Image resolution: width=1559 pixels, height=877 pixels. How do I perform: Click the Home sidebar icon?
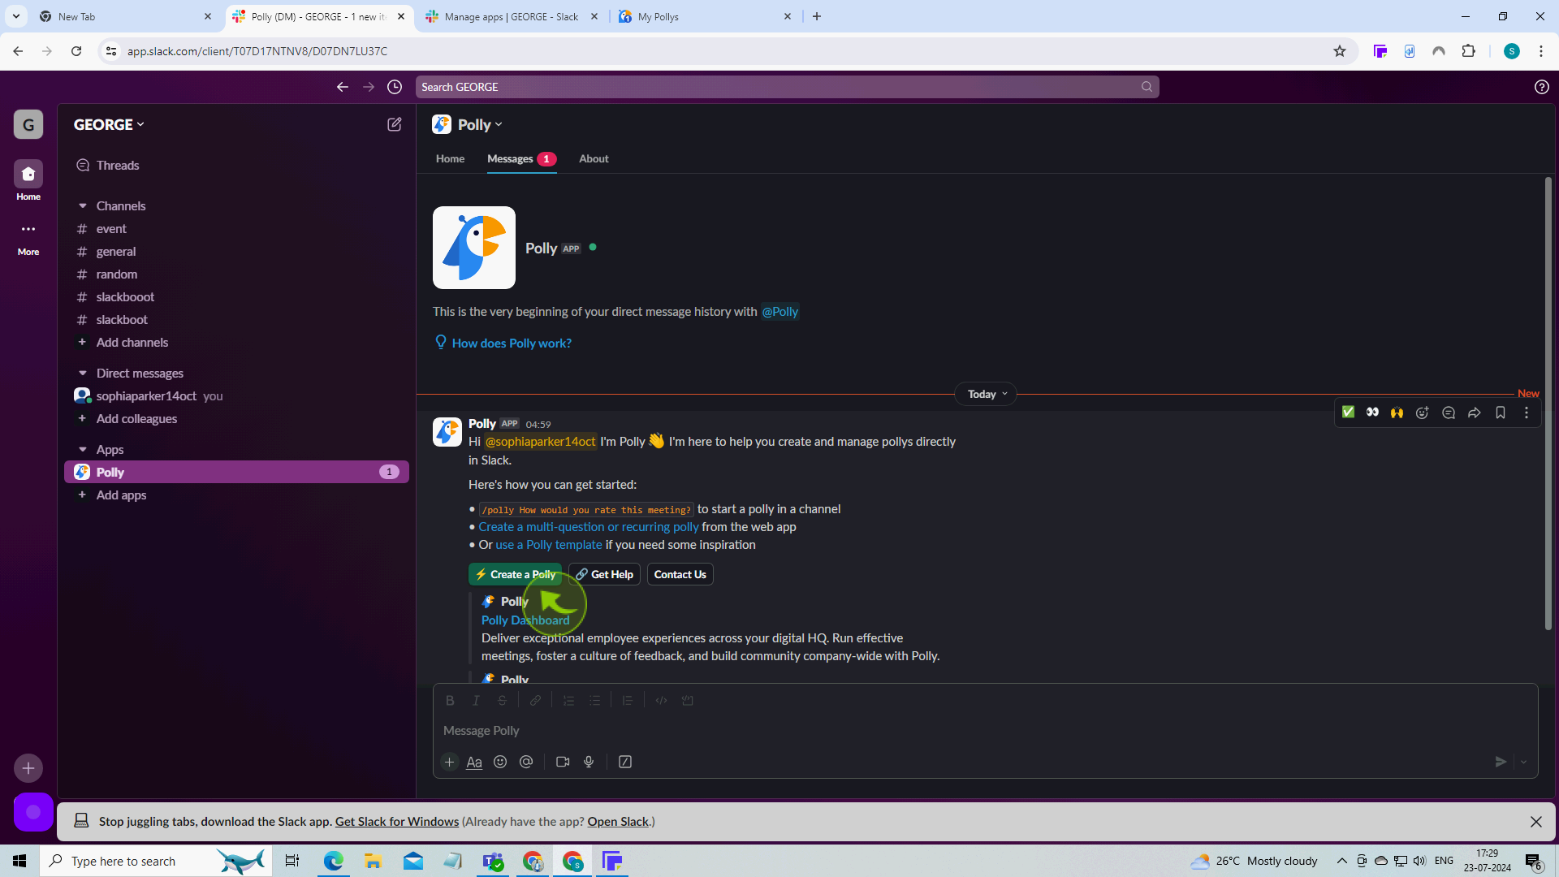pyautogui.click(x=28, y=174)
